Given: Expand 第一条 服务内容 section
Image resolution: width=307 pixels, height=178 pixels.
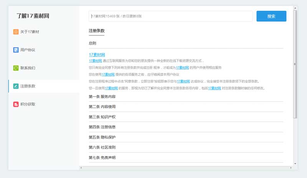Looking at the screenshot, I should click(102, 97).
